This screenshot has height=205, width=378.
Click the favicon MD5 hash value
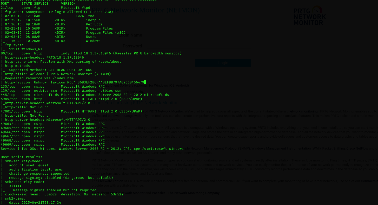click(111, 82)
